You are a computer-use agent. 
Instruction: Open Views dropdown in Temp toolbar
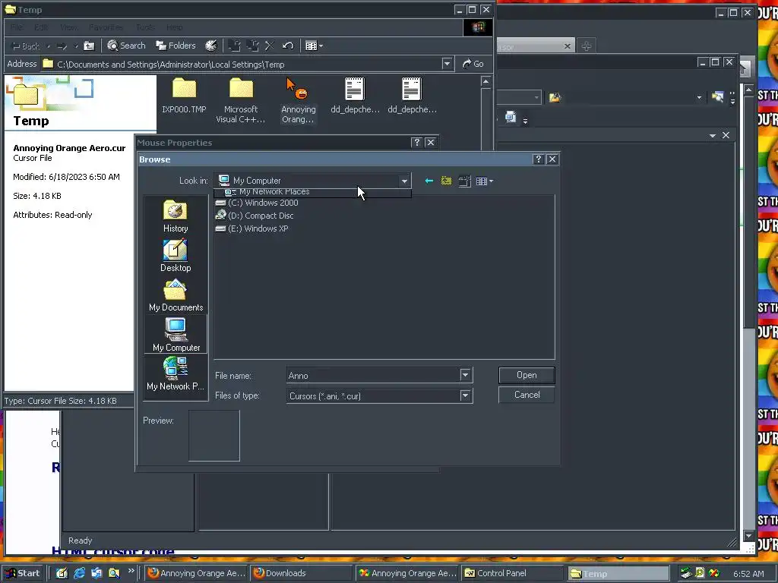pos(314,46)
